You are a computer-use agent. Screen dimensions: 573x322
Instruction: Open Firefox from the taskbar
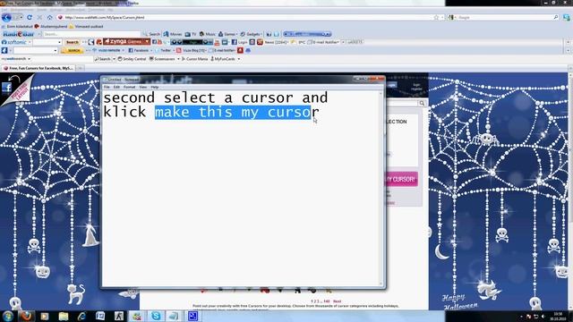coord(26,316)
